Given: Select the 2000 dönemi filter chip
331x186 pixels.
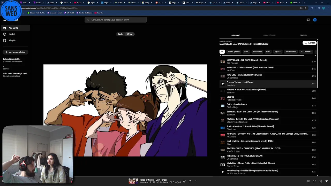Looking at the screenshot, I should pyautogui.click(x=306, y=51).
